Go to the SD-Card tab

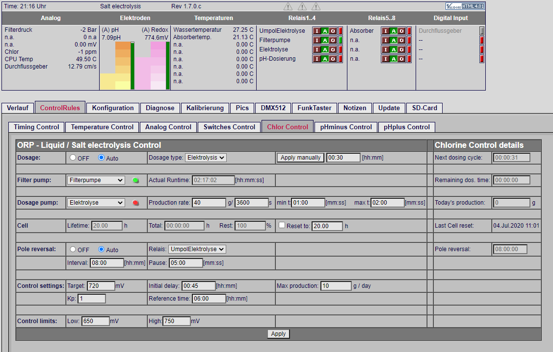pyautogui.click(x=424, y=108)
